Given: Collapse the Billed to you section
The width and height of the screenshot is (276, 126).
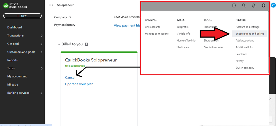Looking at the screenshot, I should point(59,44).
